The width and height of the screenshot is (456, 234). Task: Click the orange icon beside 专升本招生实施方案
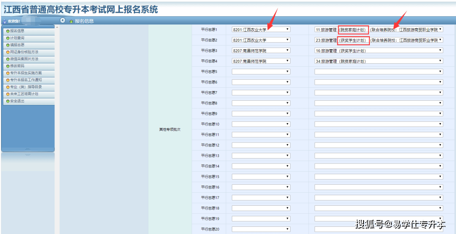click(x=8, y=73)
